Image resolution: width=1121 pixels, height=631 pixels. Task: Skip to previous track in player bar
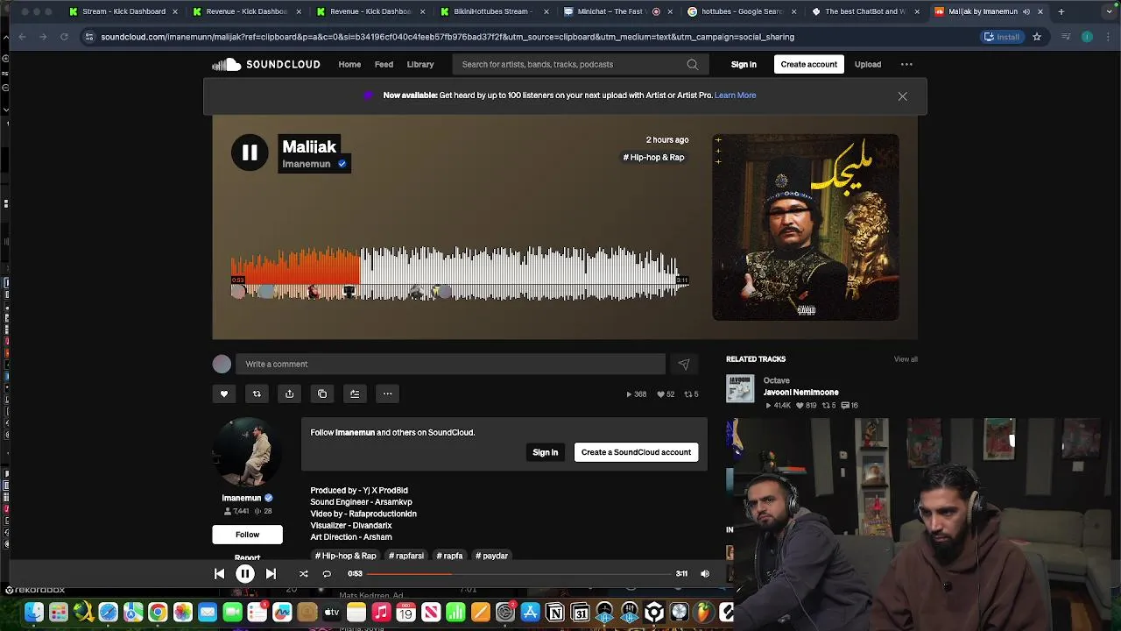pos(219,574)
